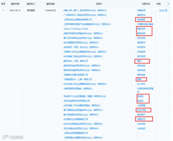Open investor 上海宇翼企业管理咨询合伙企业
Viewport: 173px width, 141px height.
(x=83, y=138)
